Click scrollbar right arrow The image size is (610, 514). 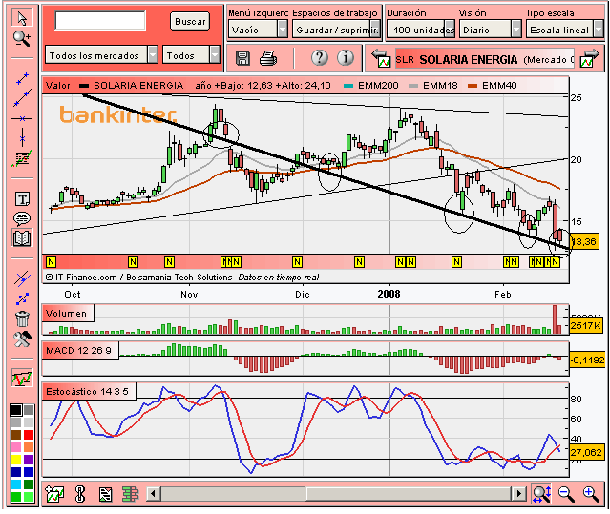[x=518, y=494]
